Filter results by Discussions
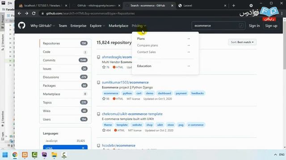This screenshot has height=160, width=286. click(x=65, y=77)
